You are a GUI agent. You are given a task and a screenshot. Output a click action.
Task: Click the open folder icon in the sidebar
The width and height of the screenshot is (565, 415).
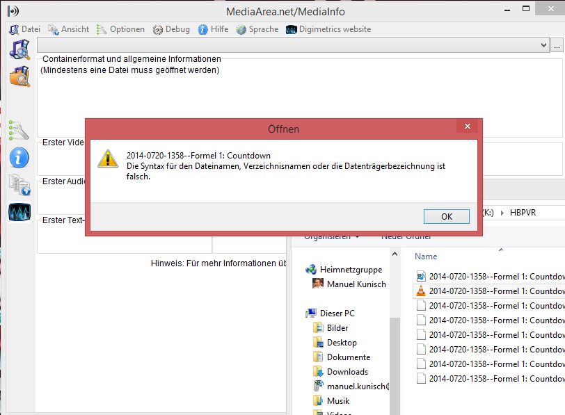(x=19, y=76)
